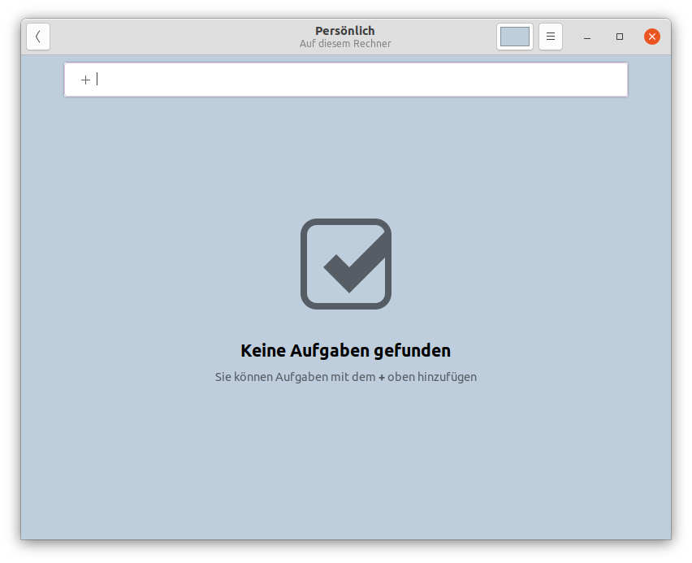Screen dimensions: 692x563
Task: Maximize the Persönlich window
Action: click(x=620, y=37)
